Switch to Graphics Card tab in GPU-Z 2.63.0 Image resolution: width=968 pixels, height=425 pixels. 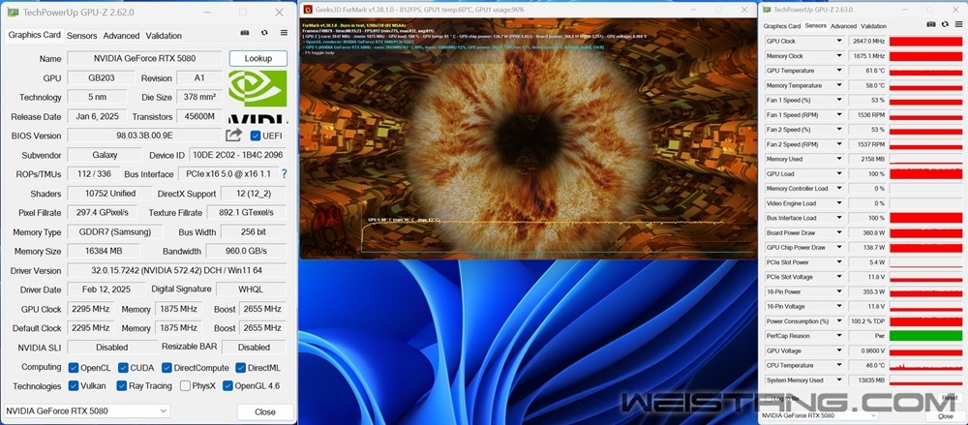[x=782, y=26]
